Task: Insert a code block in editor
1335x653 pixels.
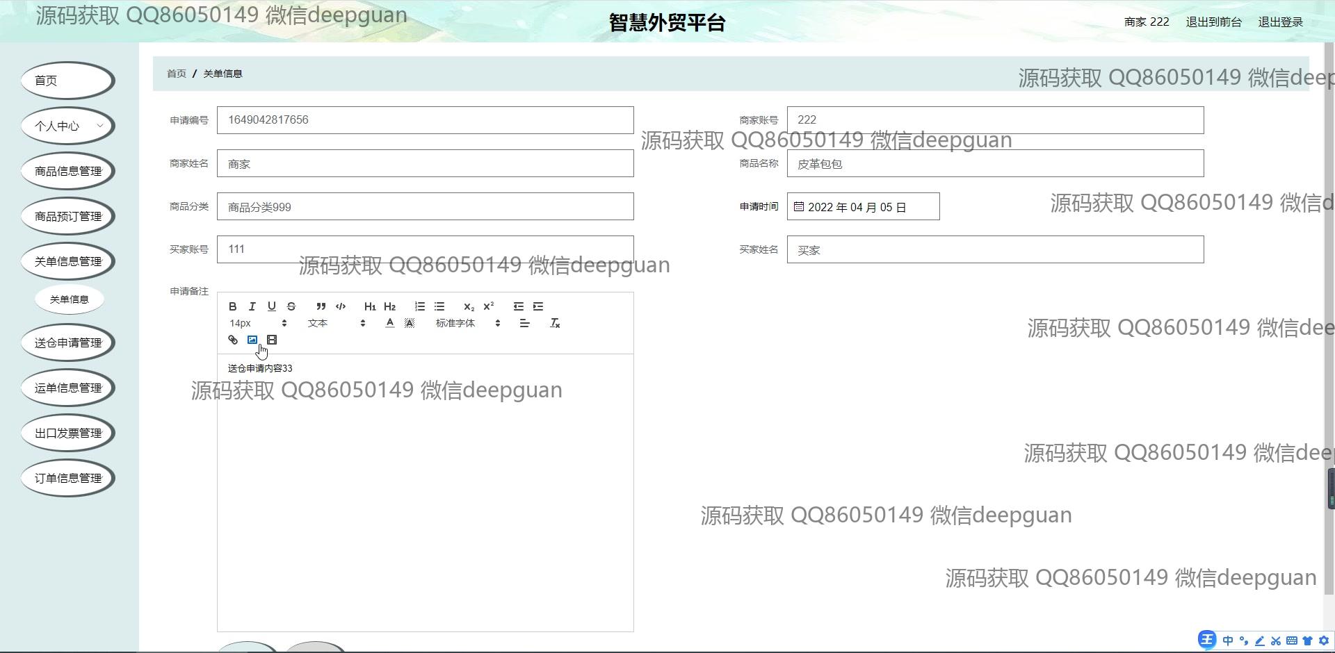Action: [x=341, y=306]
